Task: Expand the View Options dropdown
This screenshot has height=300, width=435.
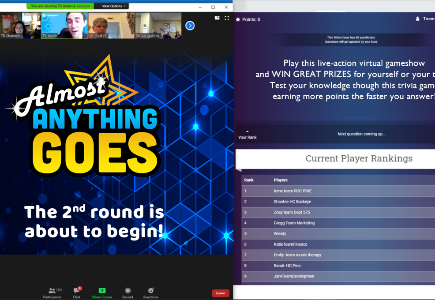Action: [x=115, y=6]
